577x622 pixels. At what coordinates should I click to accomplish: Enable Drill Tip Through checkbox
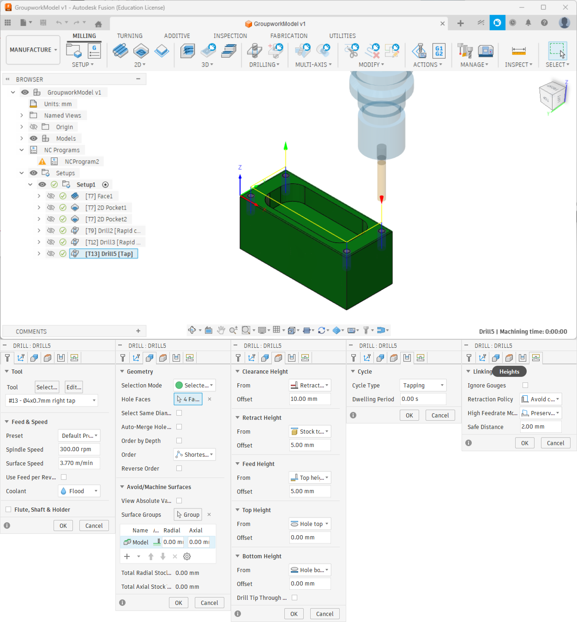coord(295,598)
